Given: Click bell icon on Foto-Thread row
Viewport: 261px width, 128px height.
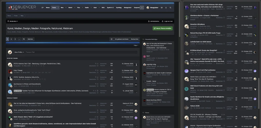Looking at the screenshot, I should point(98,70).
